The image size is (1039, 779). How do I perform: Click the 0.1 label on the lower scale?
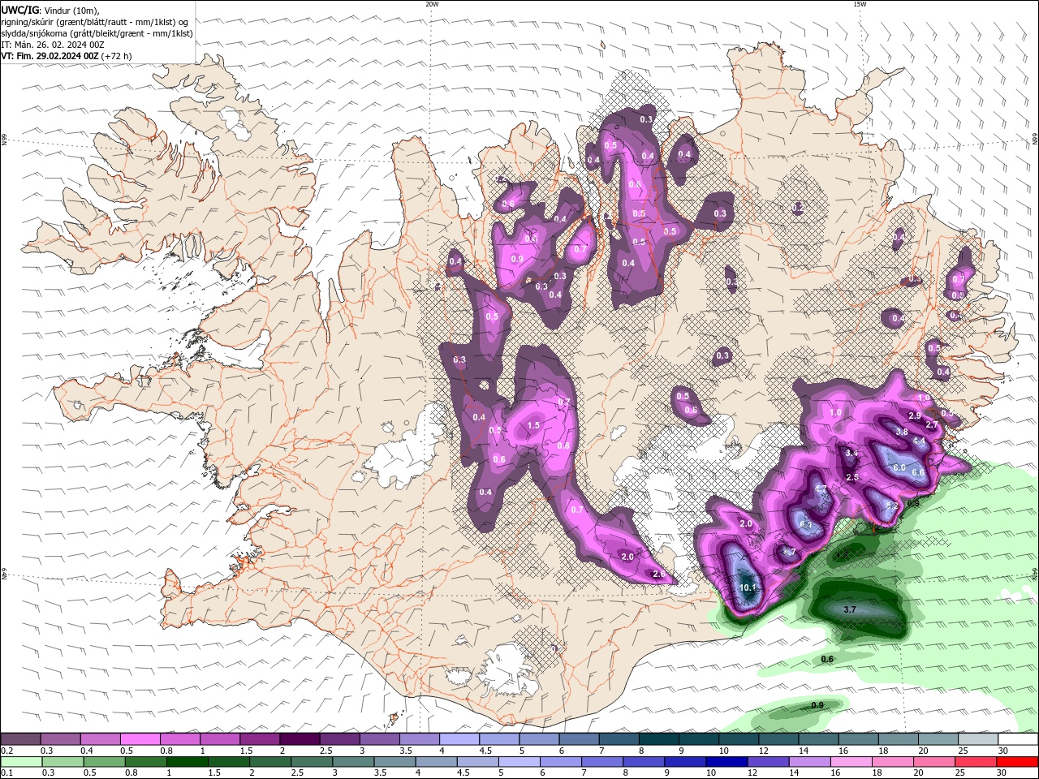pos(6,773)
